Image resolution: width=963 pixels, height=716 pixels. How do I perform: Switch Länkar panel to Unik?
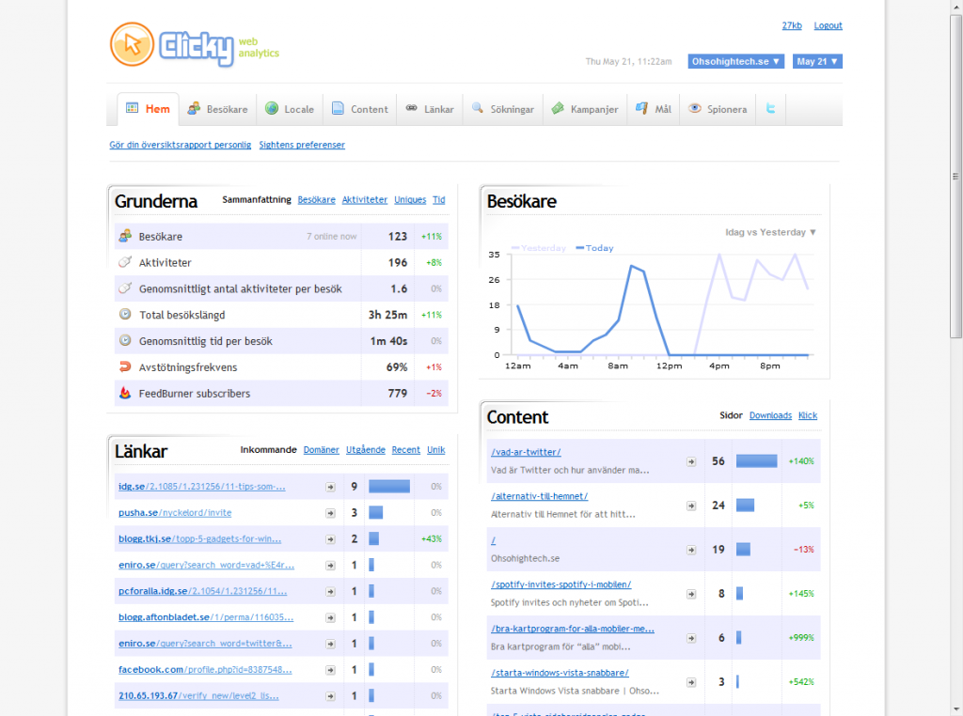pos(436,450)
